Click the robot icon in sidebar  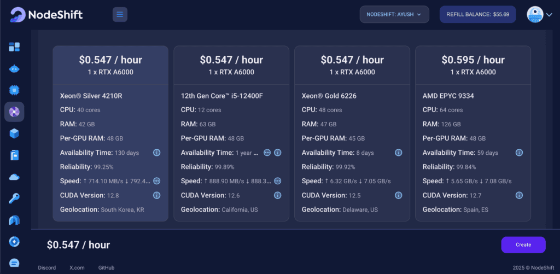14,69
